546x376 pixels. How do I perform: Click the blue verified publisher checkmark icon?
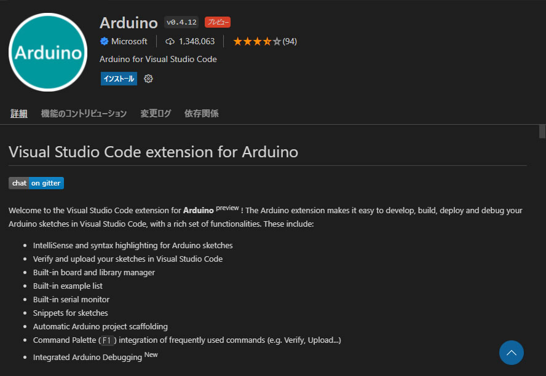105,41
